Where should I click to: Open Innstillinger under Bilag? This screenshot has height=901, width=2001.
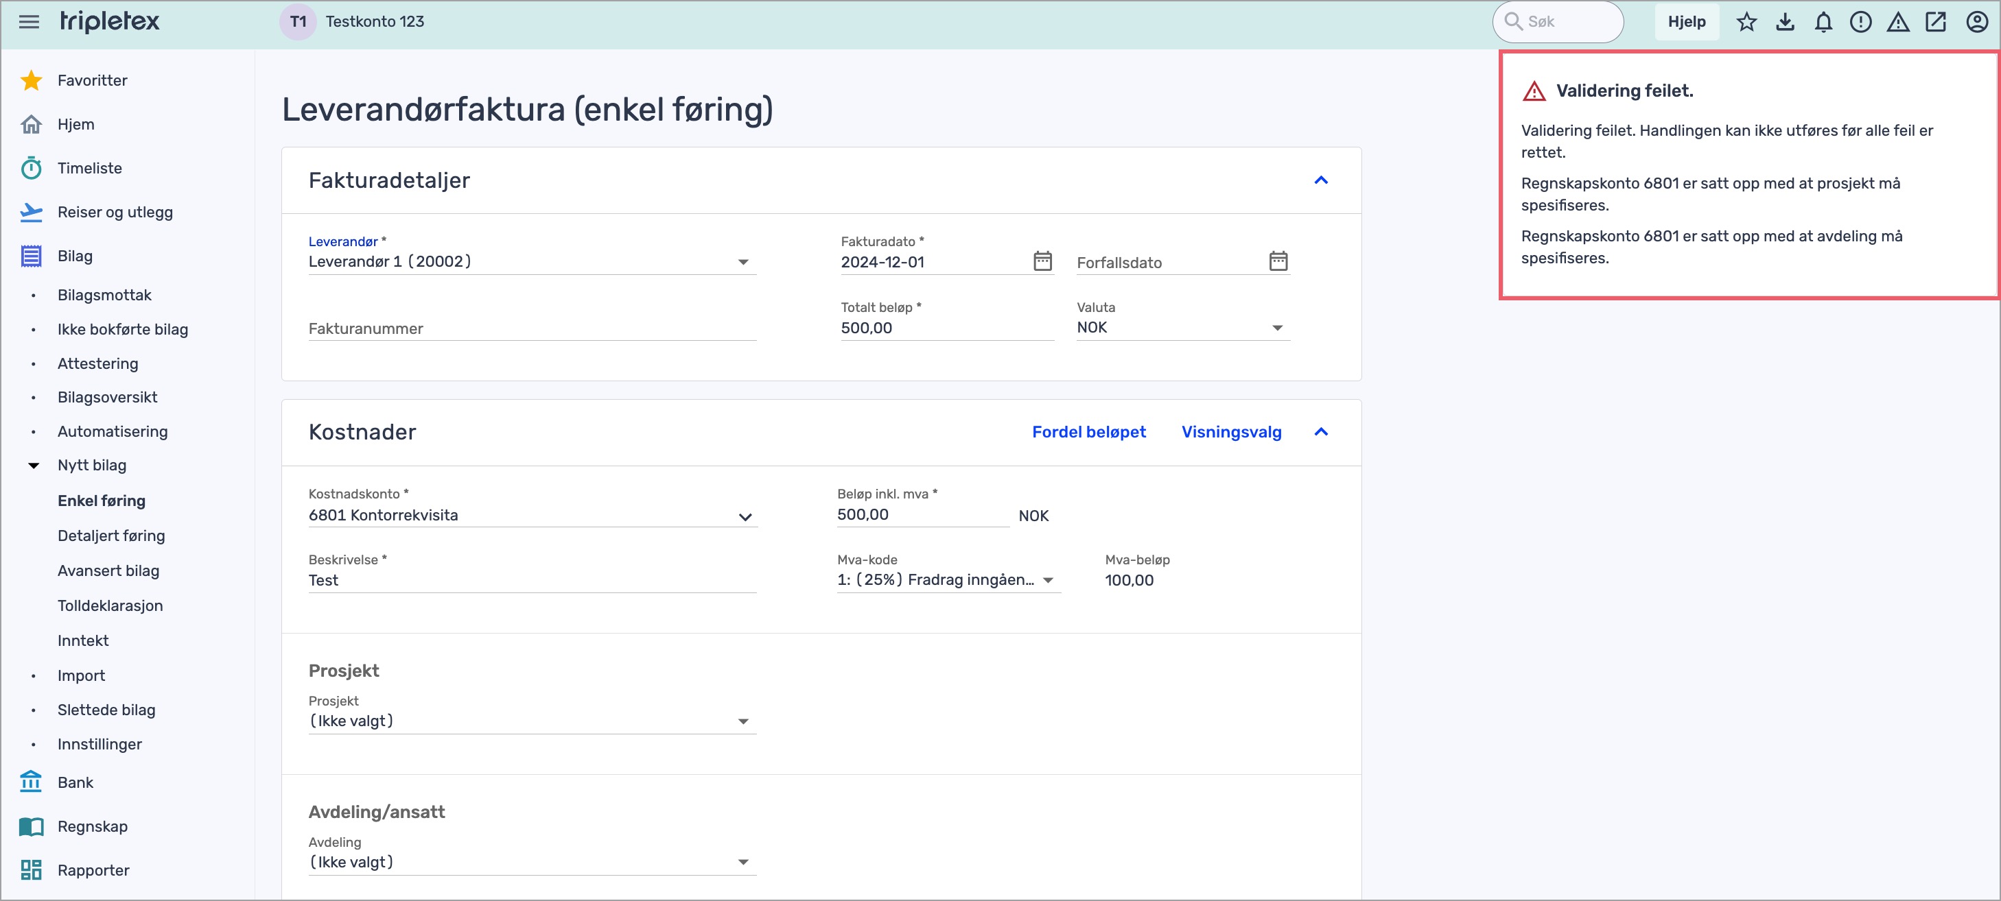pyautogui.click(x=100, y=743)
